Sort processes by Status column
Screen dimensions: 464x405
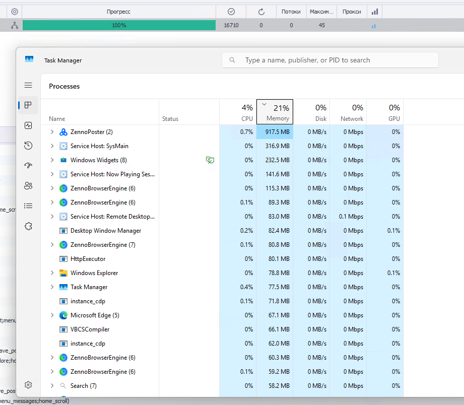tap(189, 112)
